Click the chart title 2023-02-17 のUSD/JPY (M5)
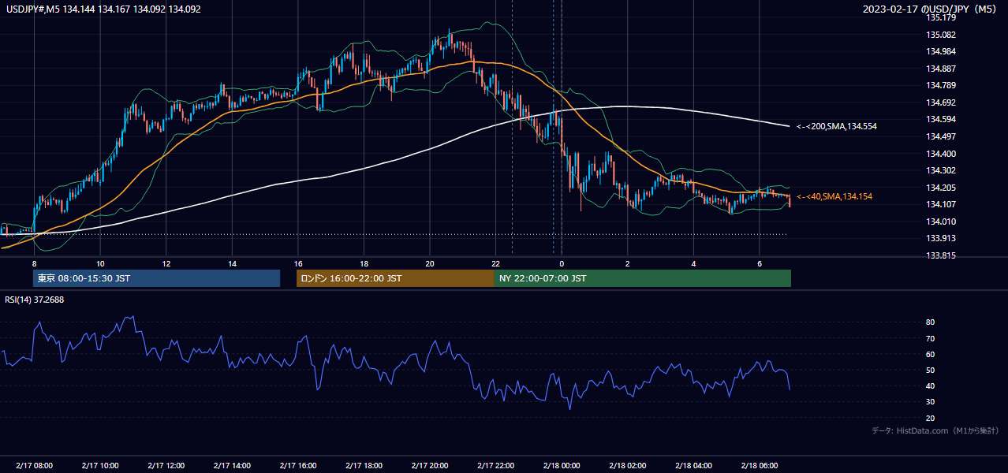The image size is (1008, 473). [931, 9]
